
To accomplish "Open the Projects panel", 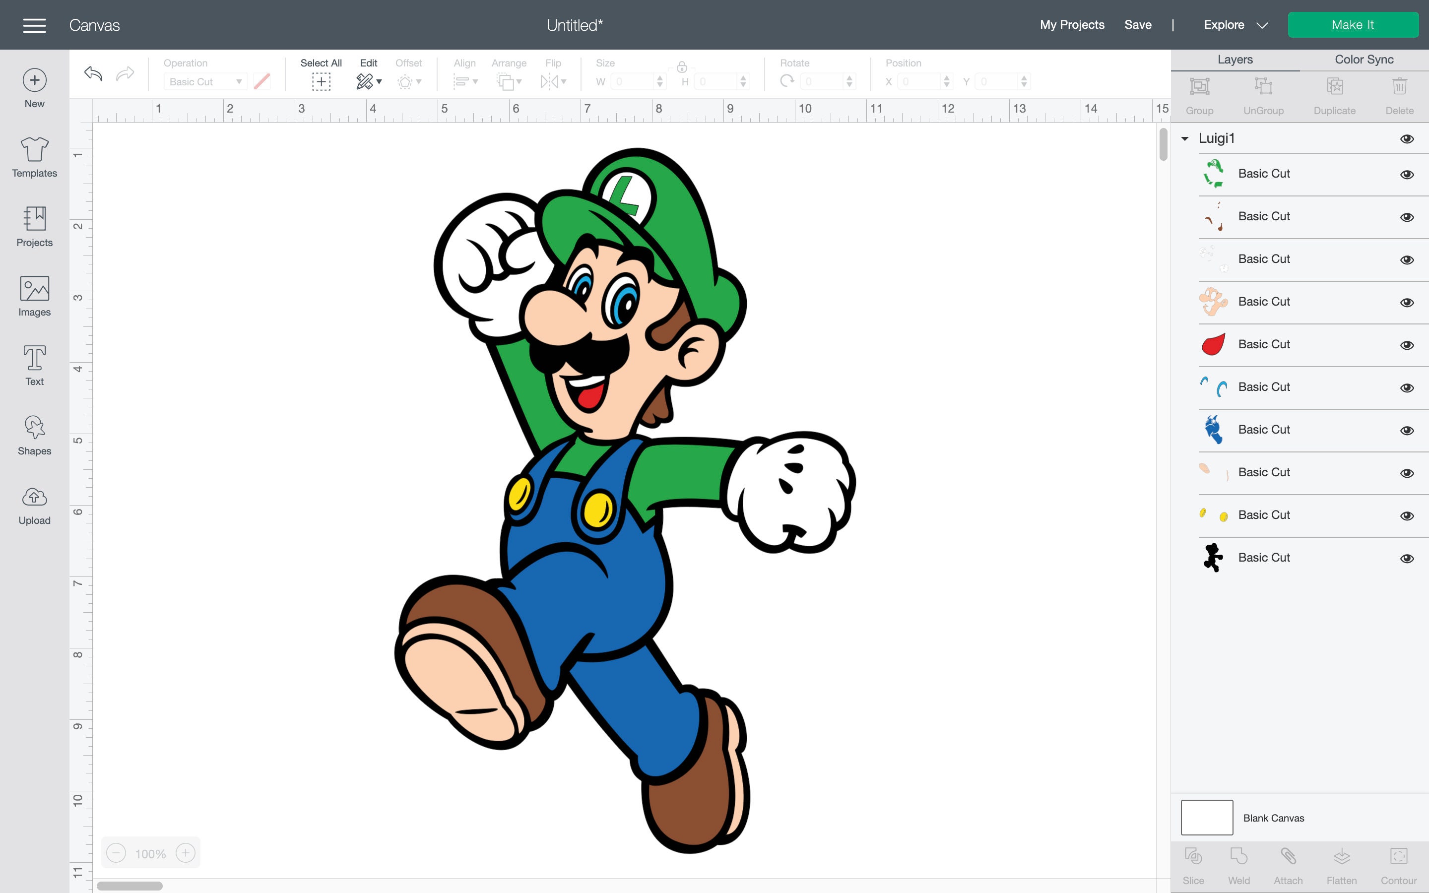I will [x=34, y=227].
